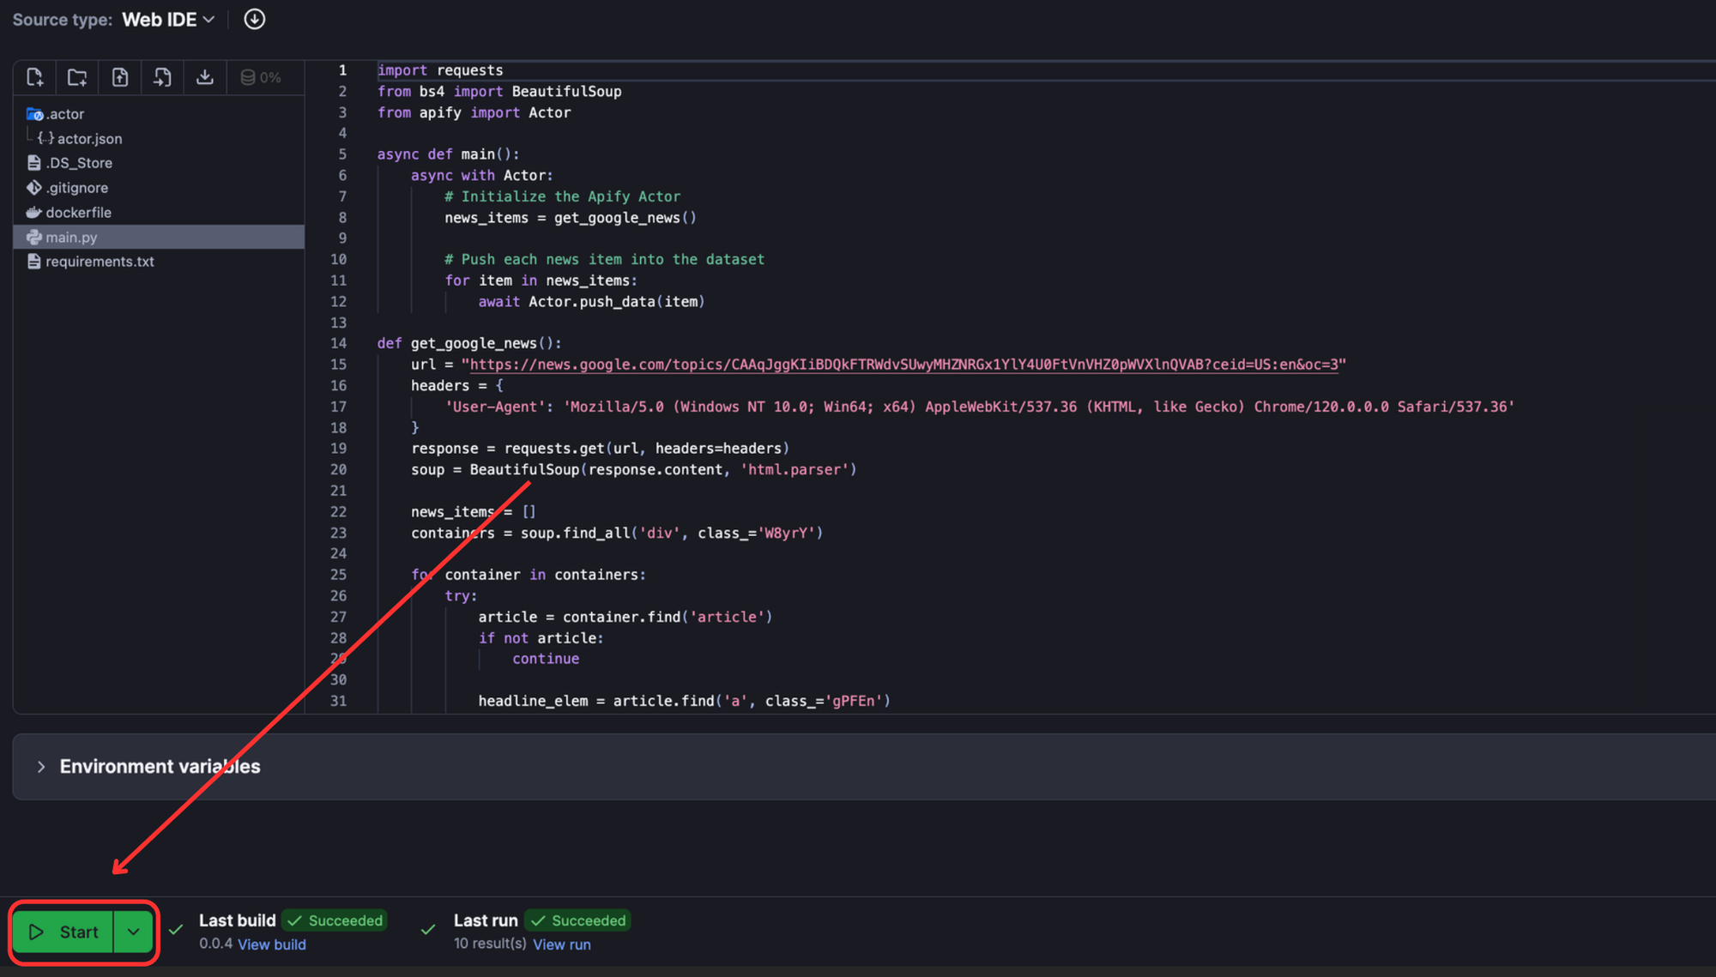Expand the Environment variables section
Viewport: 1716px width, 977px height.
click(864, 766)
